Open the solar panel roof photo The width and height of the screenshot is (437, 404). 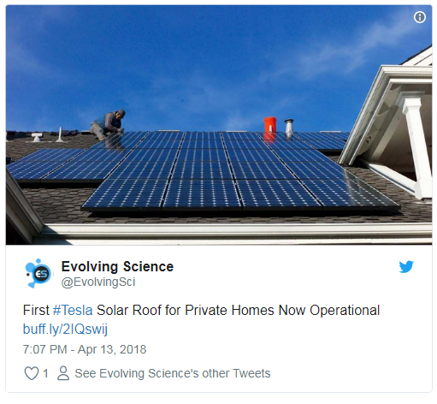[x=219, y=125]
